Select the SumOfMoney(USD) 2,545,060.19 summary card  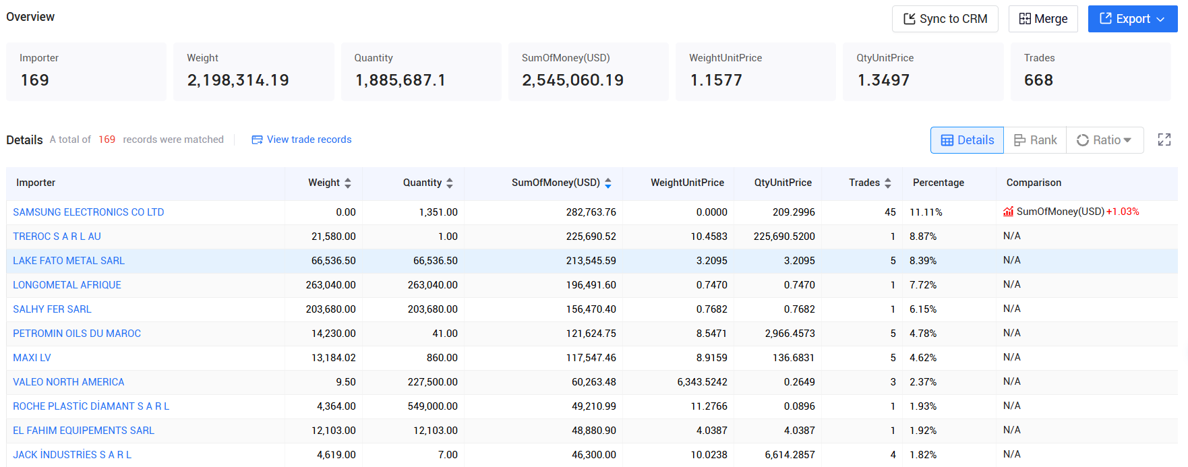589,71
